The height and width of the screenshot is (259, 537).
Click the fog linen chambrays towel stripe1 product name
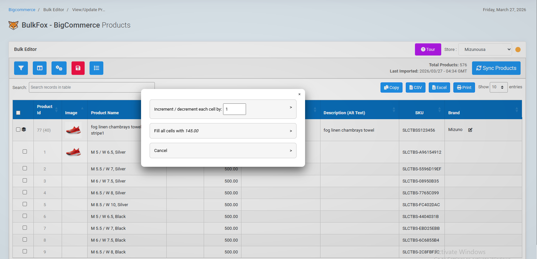(116, 130)
